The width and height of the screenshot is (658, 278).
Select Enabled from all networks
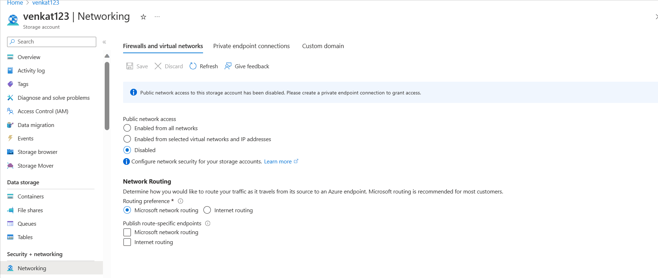tap(127, 128)
